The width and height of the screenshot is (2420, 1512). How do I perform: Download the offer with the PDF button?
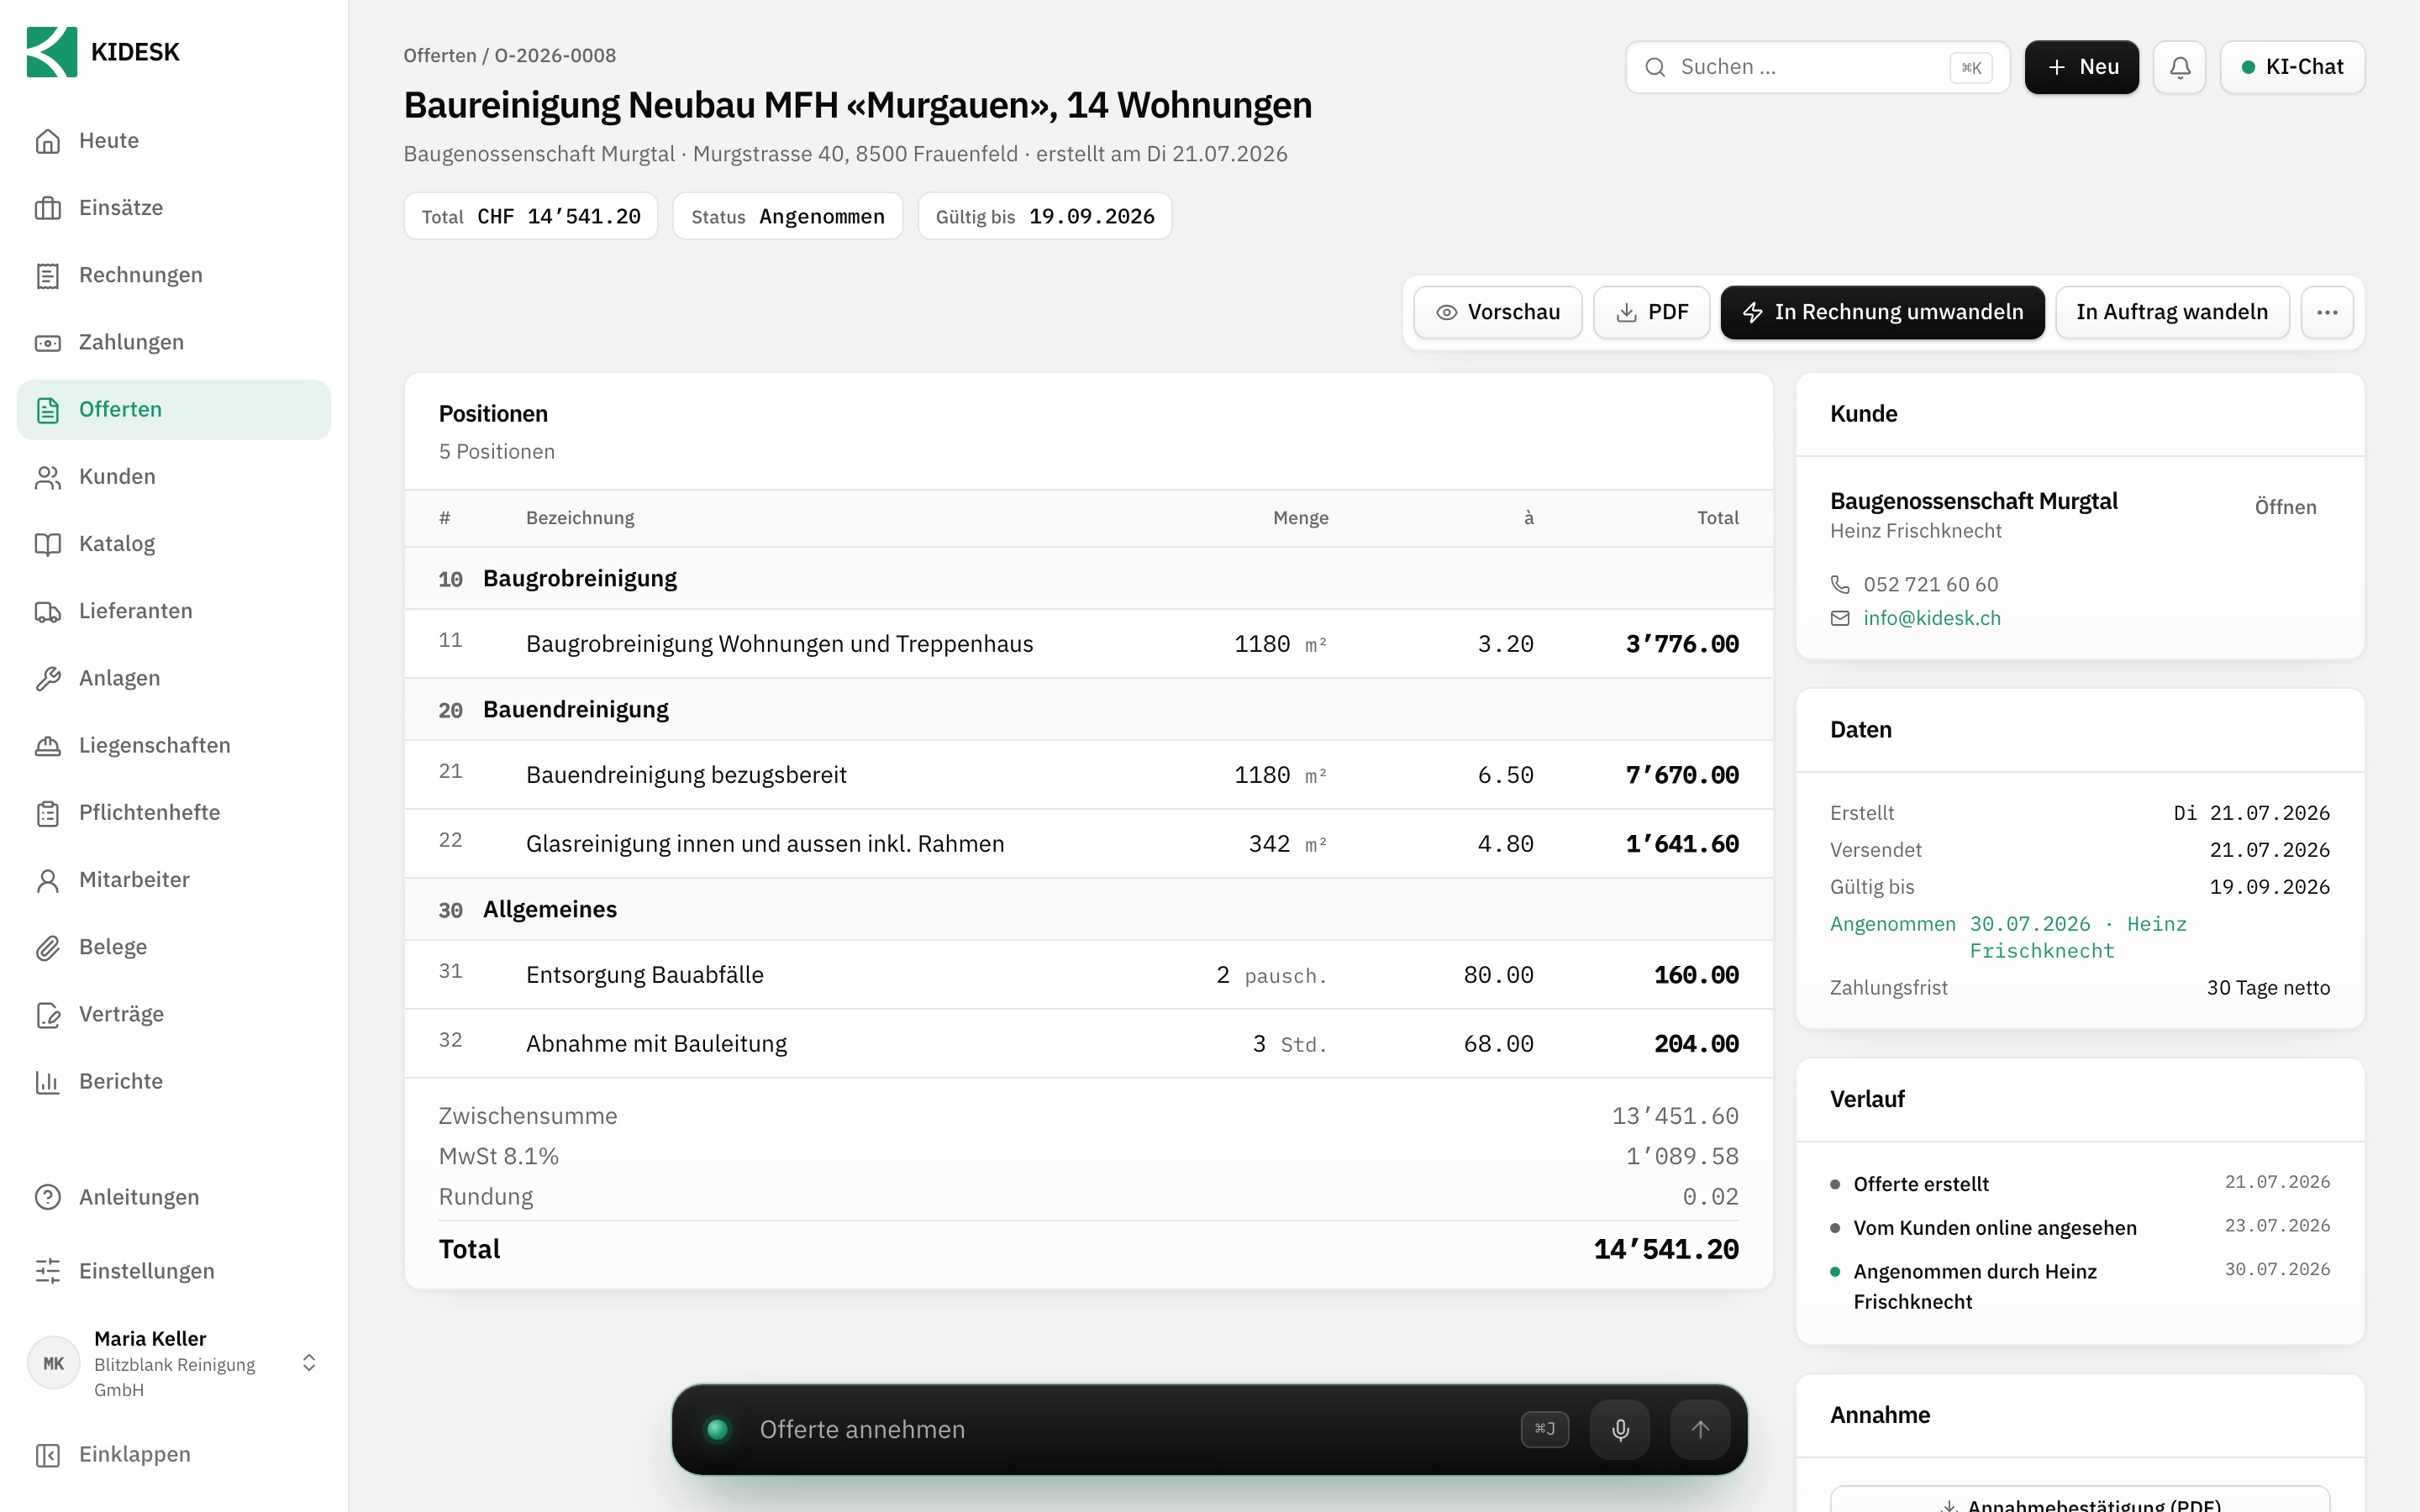[x=1651, y=312]
